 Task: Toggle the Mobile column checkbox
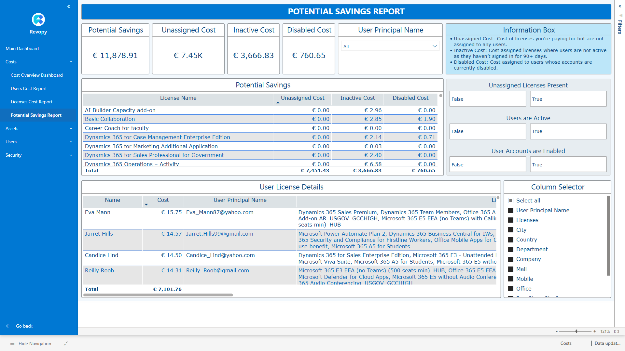(511, 279)
